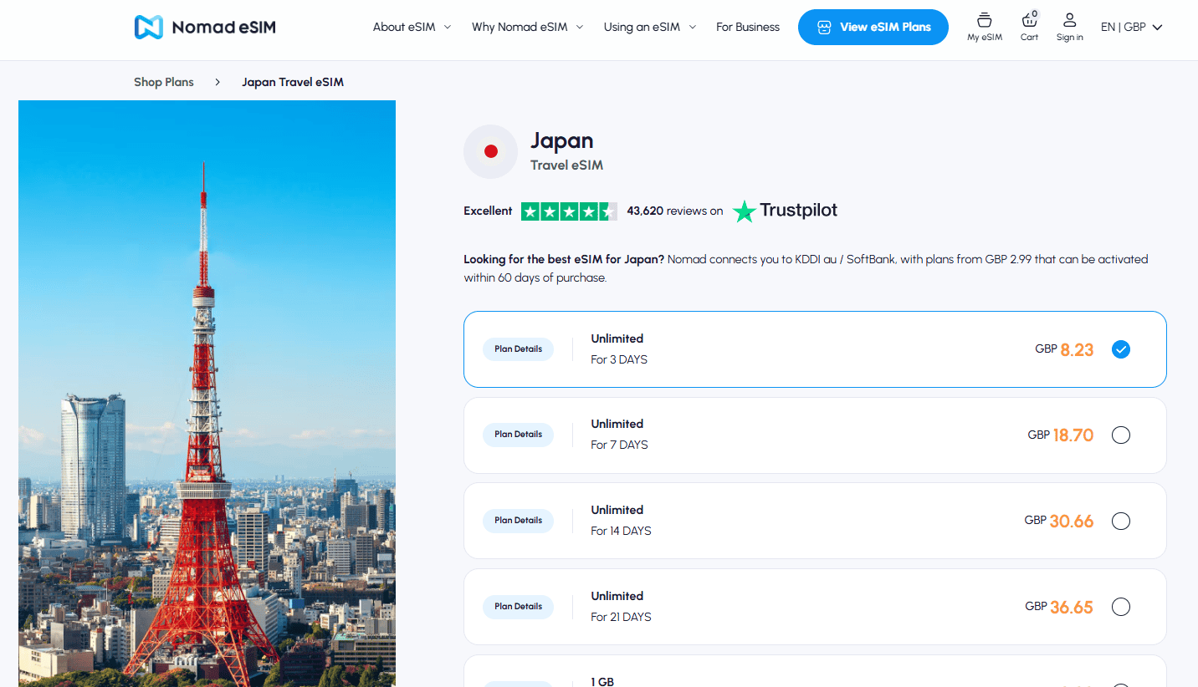Click the GBP 36.65 price
1198x687 pixels.
point(1059,607)
